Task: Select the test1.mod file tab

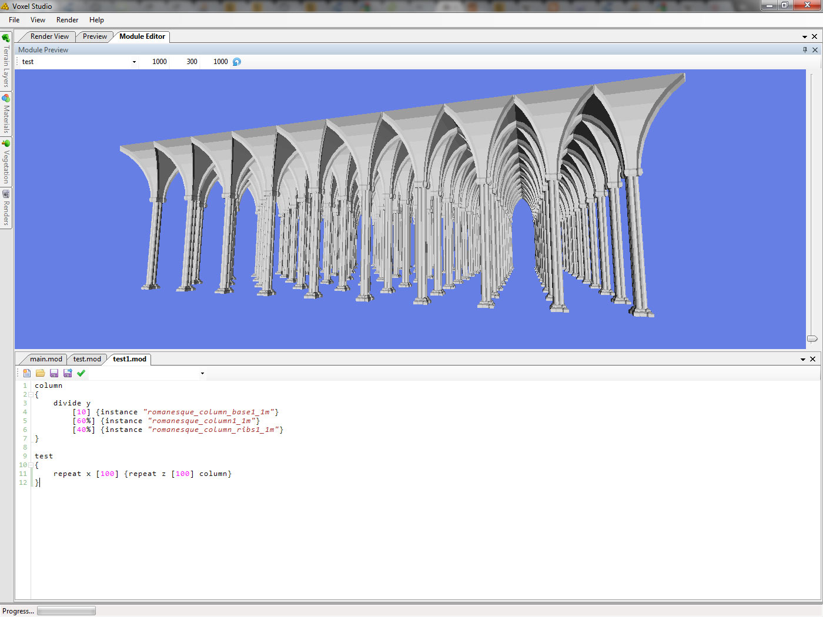Action: [x=129, y=359]
